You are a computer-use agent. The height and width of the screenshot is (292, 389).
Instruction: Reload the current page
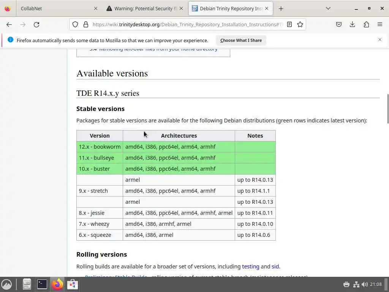click(36, 25)
